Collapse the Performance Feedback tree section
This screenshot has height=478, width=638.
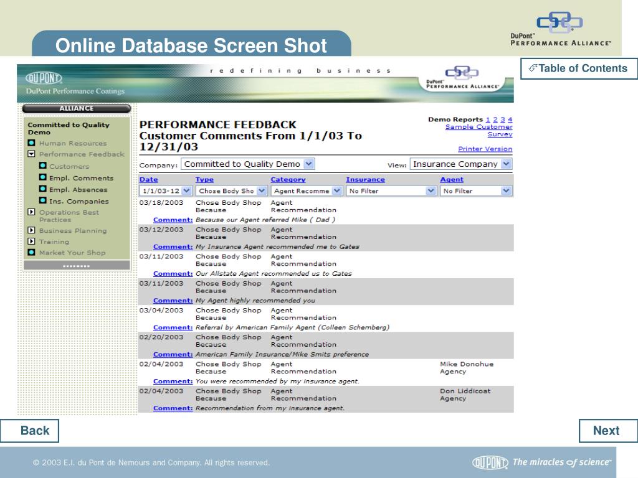tap(32, 154)
